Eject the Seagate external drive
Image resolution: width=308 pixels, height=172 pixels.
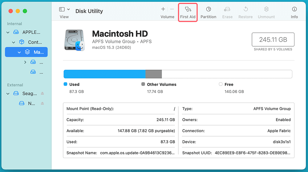tap(43, 93)
